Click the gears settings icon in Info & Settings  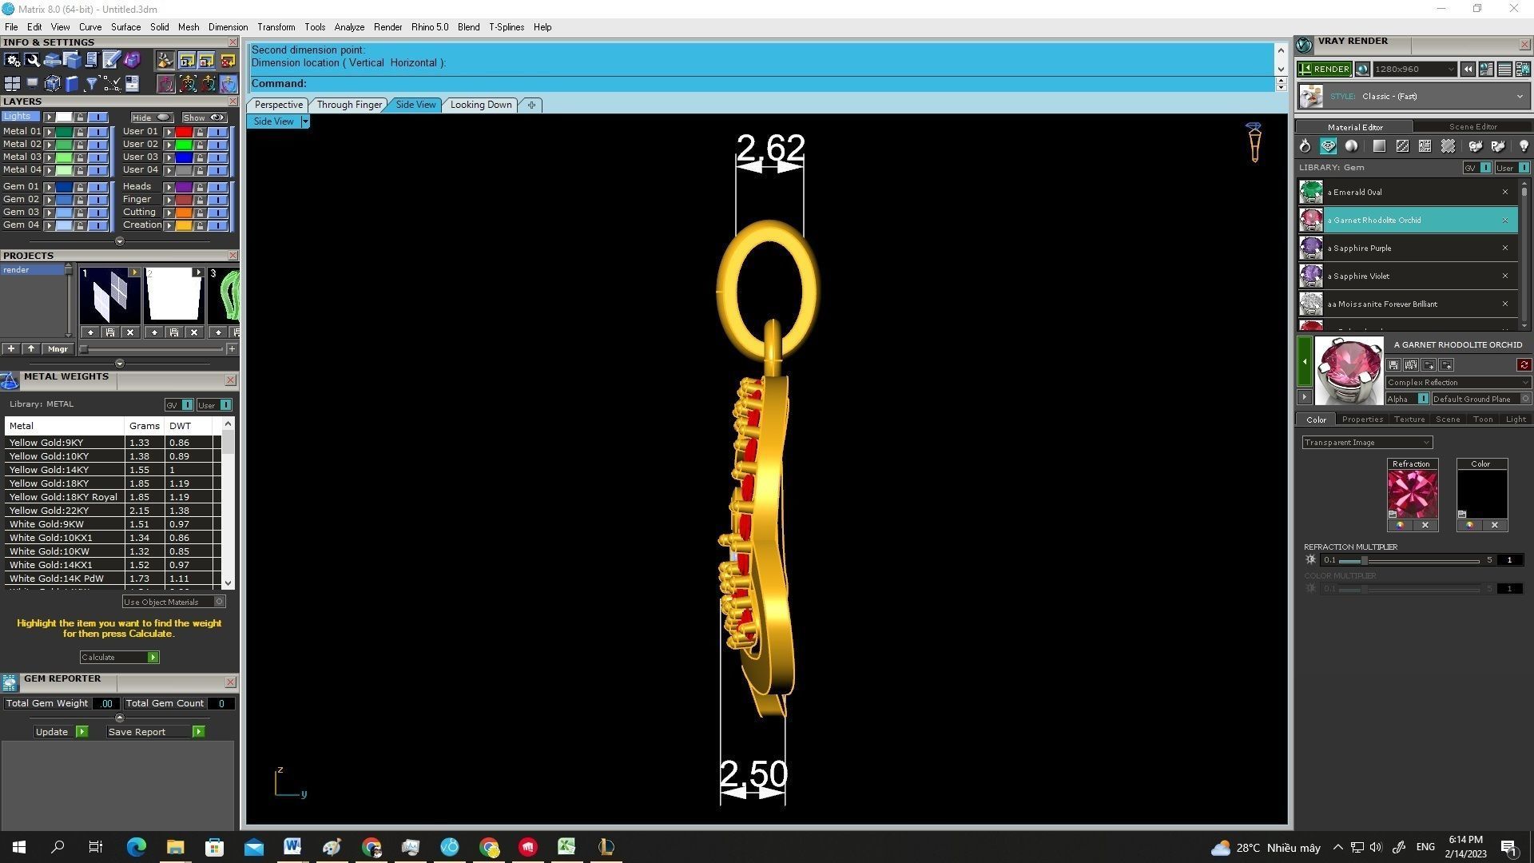pyautogui.click(x=13, y=60)
